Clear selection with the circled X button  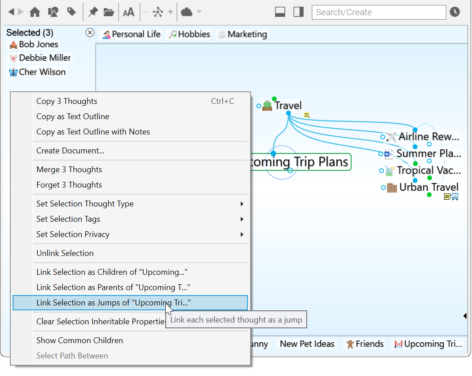tap(90, 32)
